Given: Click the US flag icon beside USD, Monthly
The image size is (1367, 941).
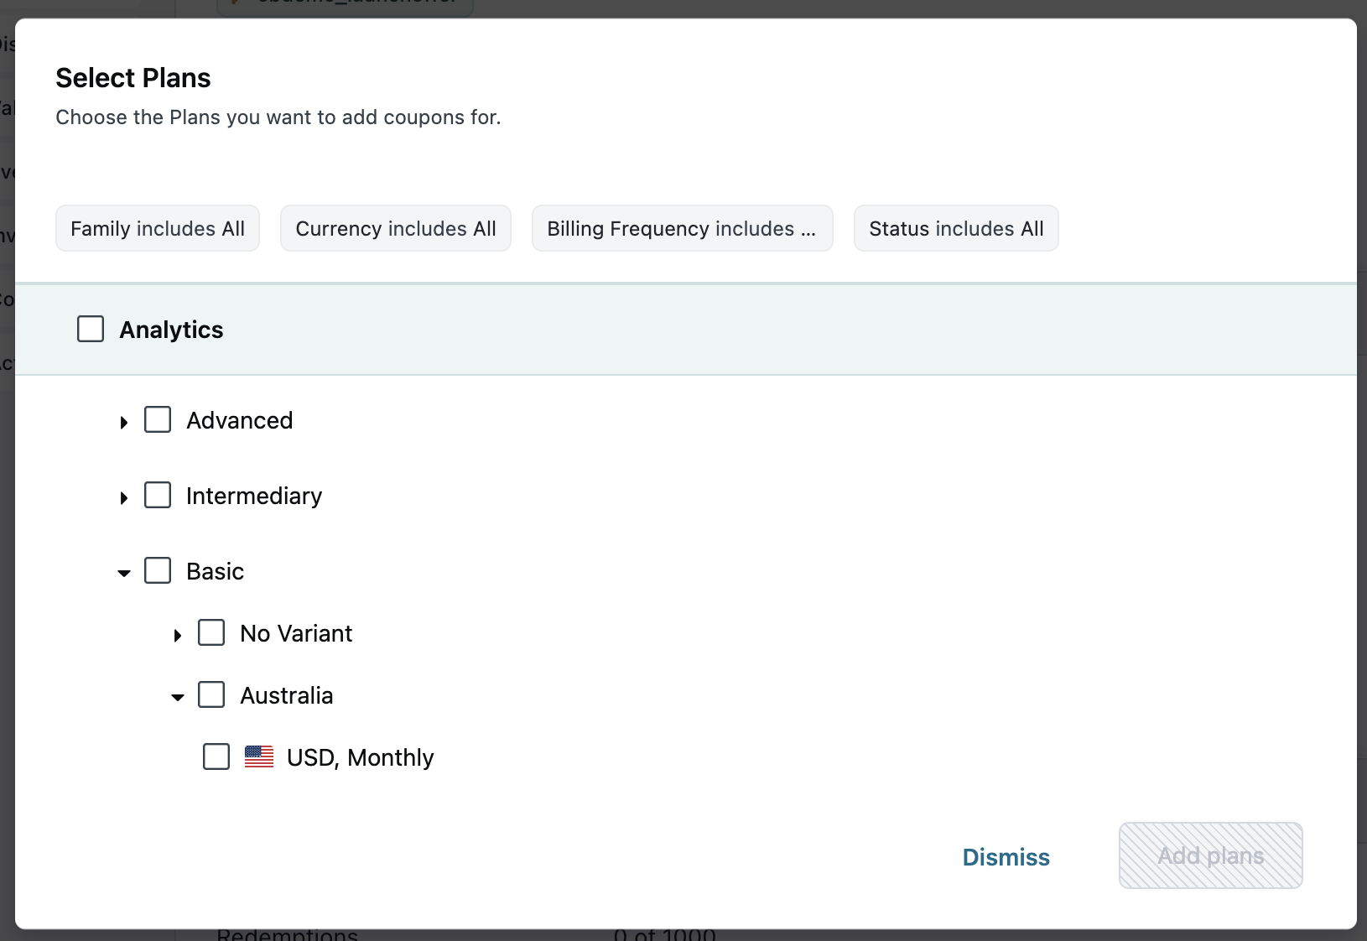Looking at the screenshot, I should [259, 757].
